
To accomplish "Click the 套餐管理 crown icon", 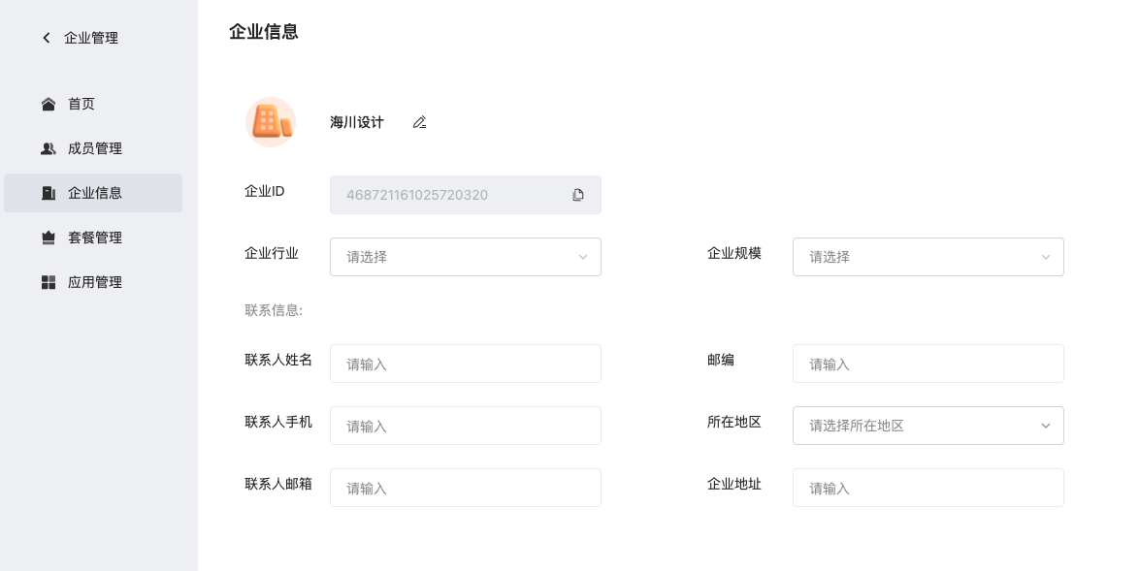I will click(x=49, y=238).
